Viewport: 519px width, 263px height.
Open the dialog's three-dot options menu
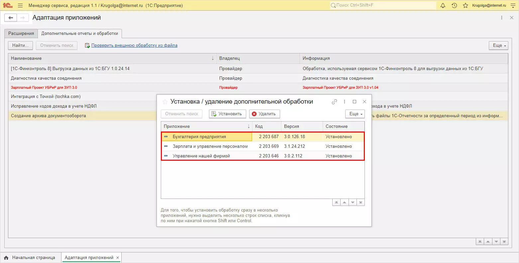(345, 102)
